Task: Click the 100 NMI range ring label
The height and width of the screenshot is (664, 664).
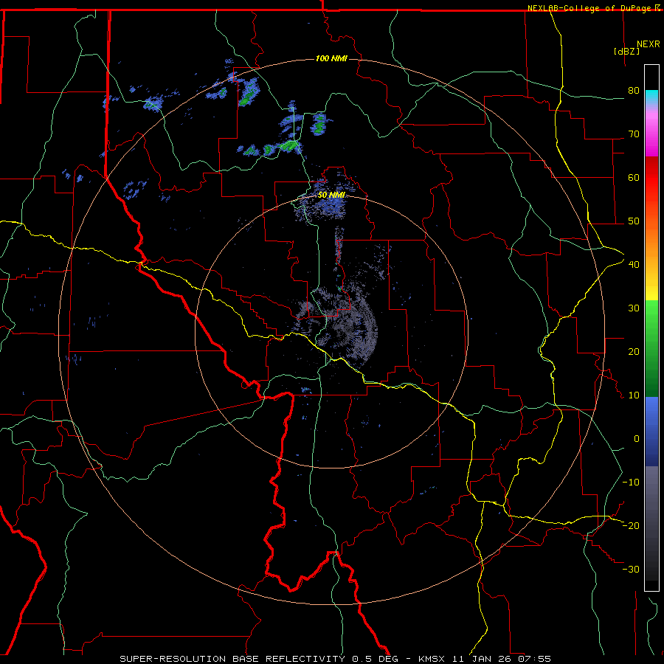Action: (x=331, y=58)
